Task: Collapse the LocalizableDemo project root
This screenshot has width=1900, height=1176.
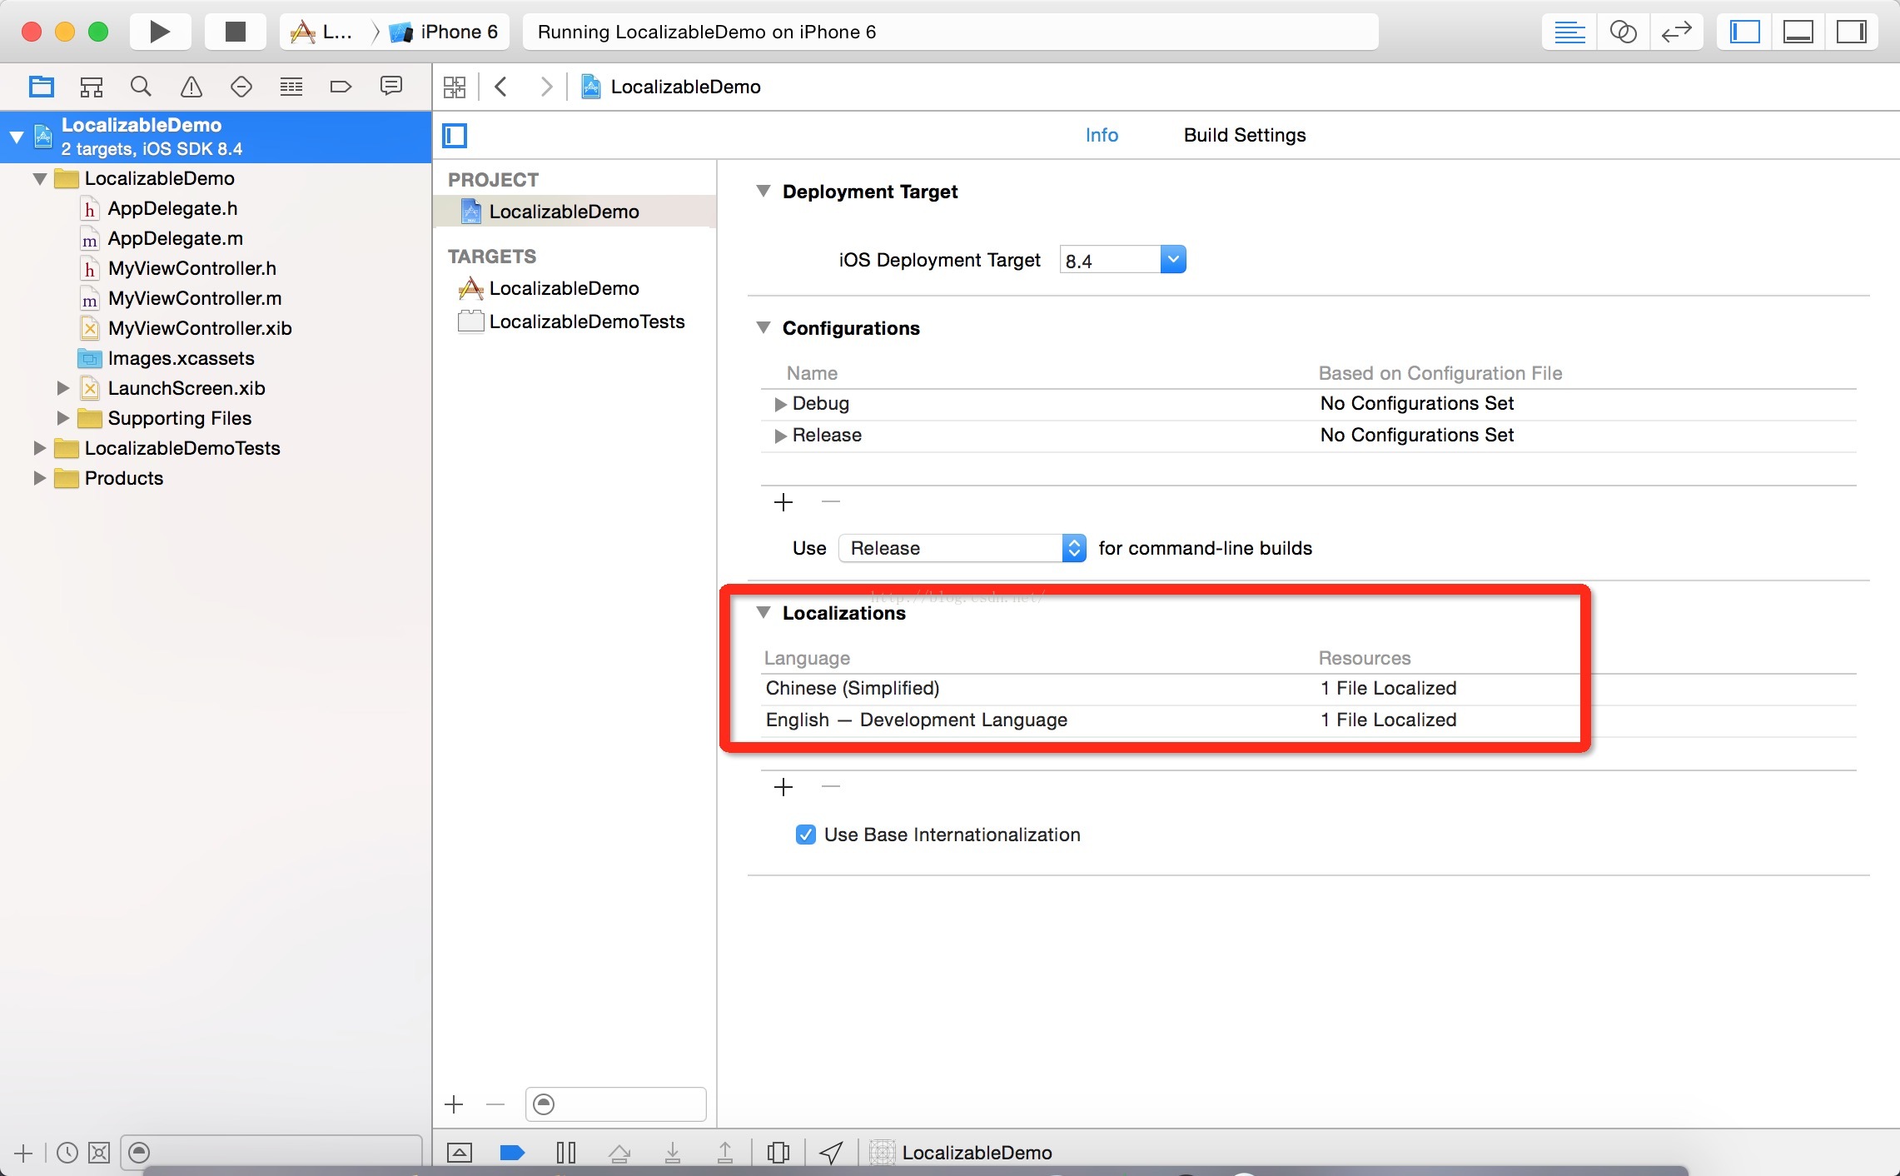Action: coord(17,137)
